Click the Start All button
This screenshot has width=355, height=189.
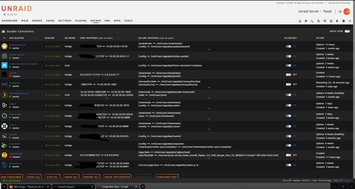[x=33, y=177]
